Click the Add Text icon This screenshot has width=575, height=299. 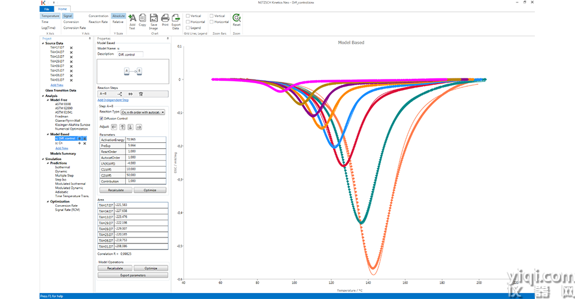[132, 18]
